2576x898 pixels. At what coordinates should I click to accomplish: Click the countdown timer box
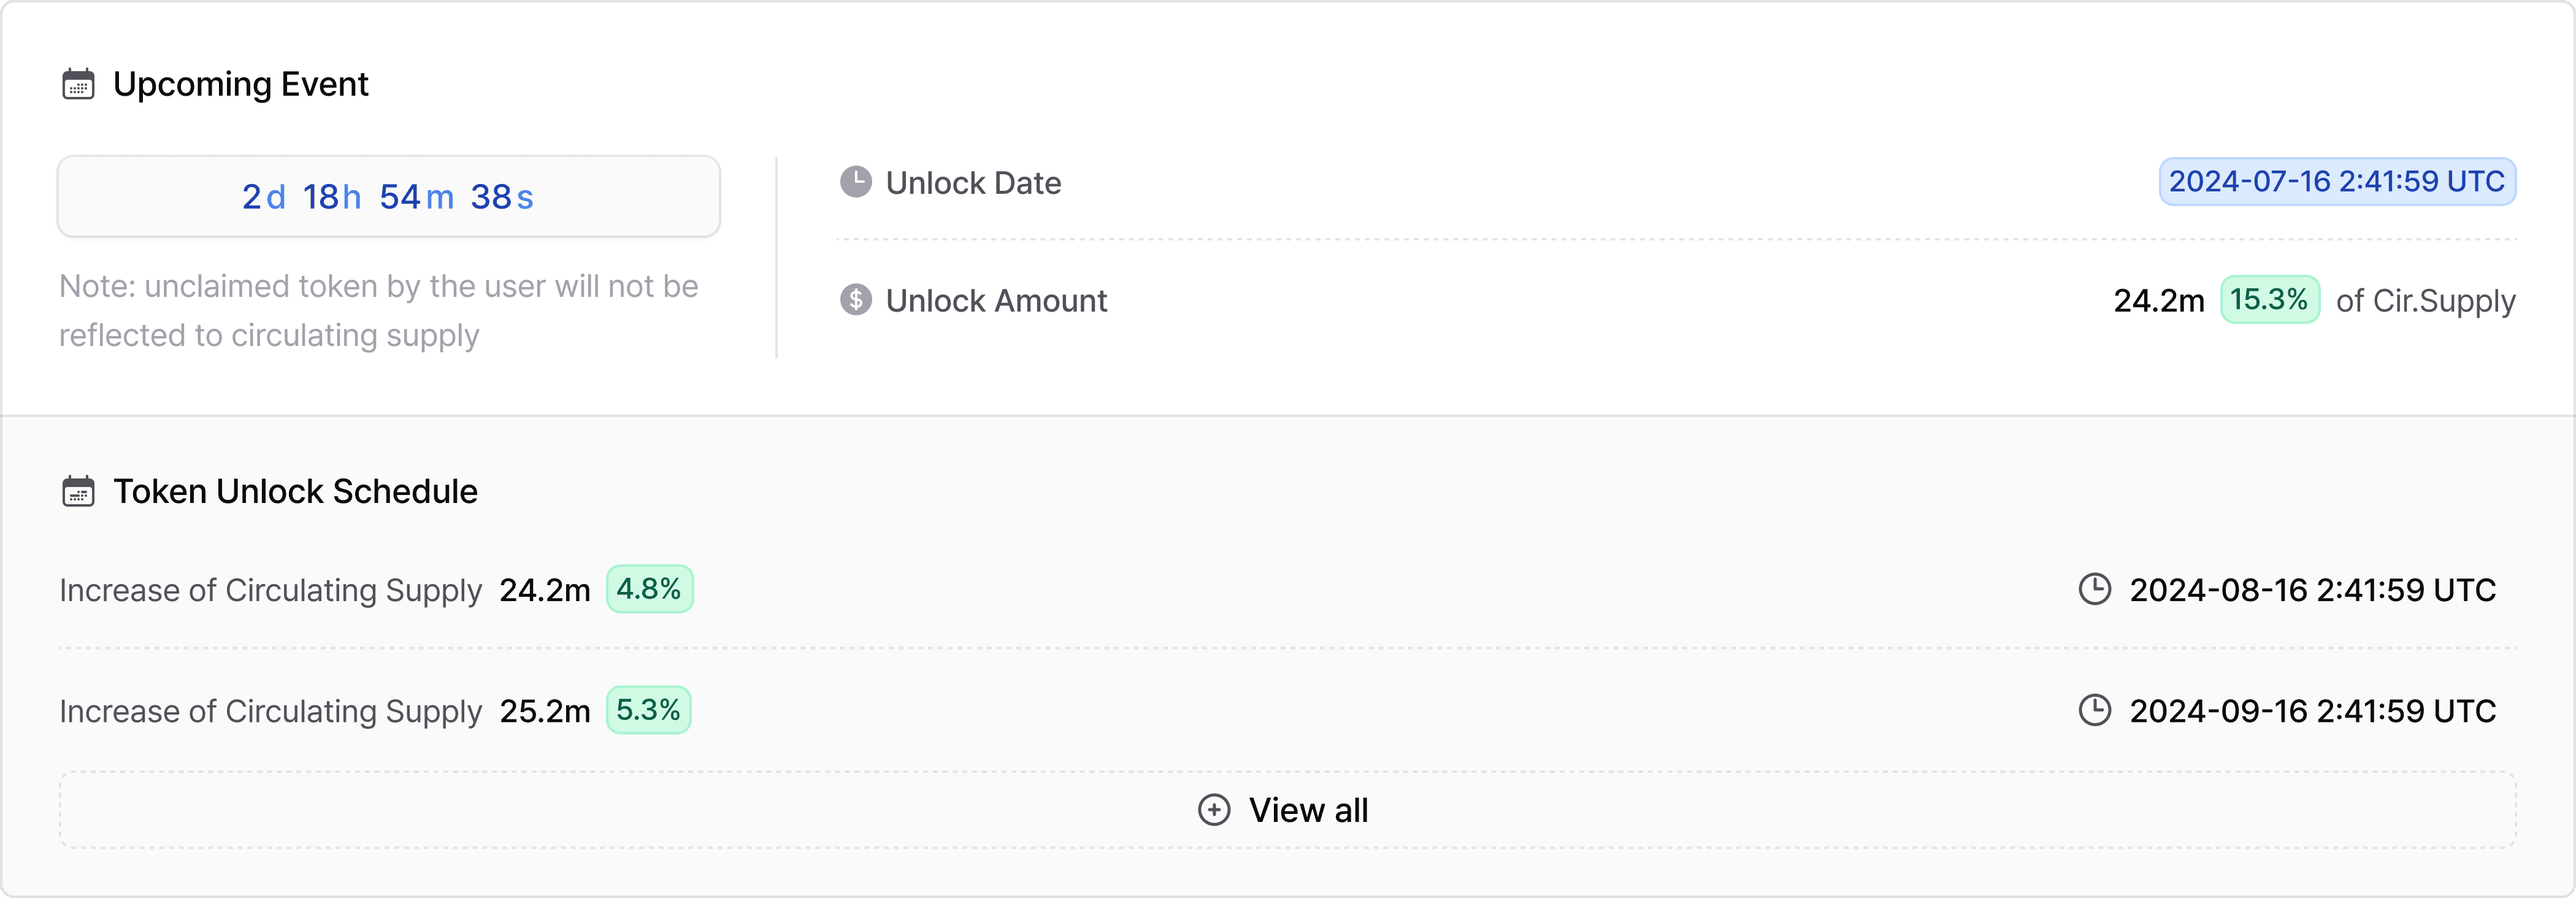(389, 196)
